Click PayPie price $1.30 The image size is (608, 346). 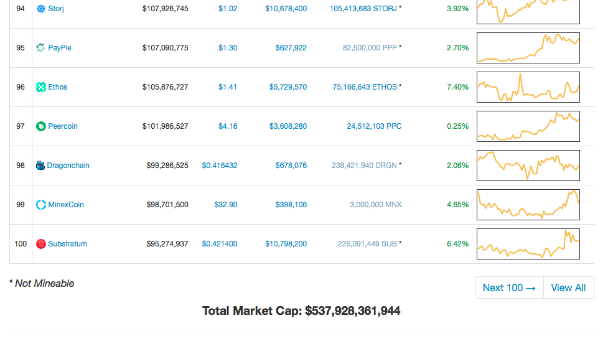coord(228,48)
